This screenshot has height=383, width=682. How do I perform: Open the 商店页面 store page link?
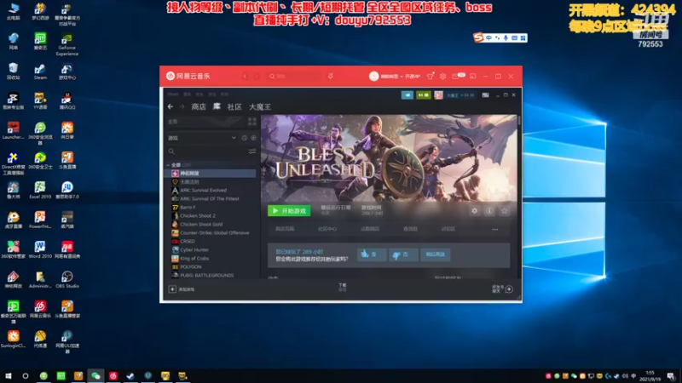pos(285,229)
